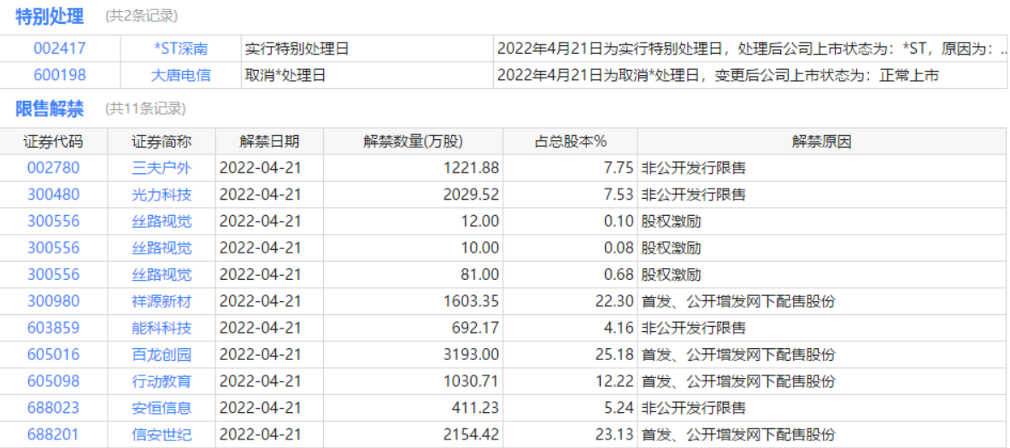Select the unlock date in 能科科技 row
Screen dimensions: 1010x448
click(x=261, y=329)
